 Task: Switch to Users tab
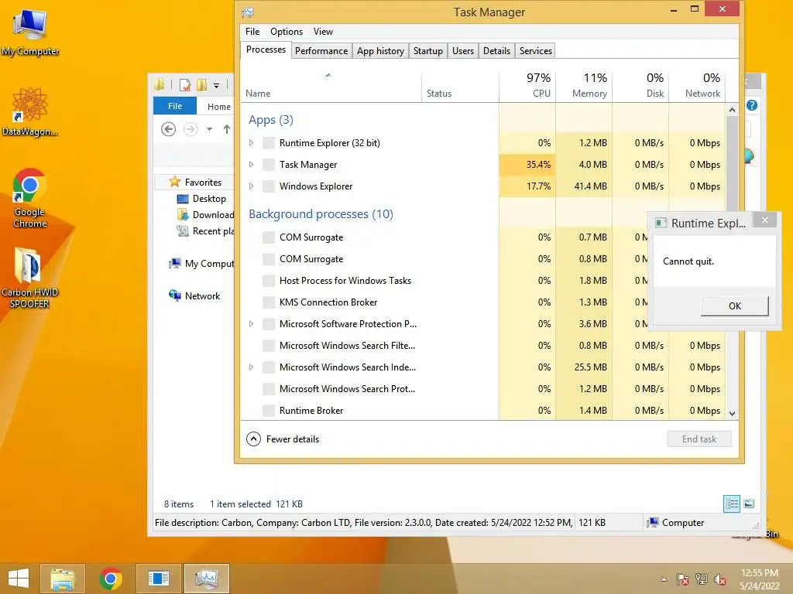pyautogui.click(x=463, y=50)
